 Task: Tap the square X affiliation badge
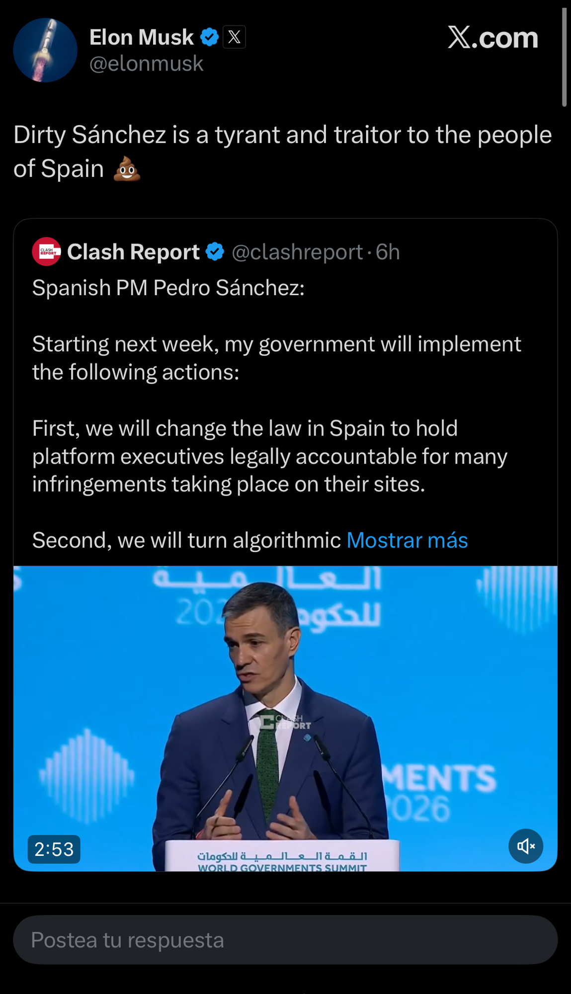234,37
